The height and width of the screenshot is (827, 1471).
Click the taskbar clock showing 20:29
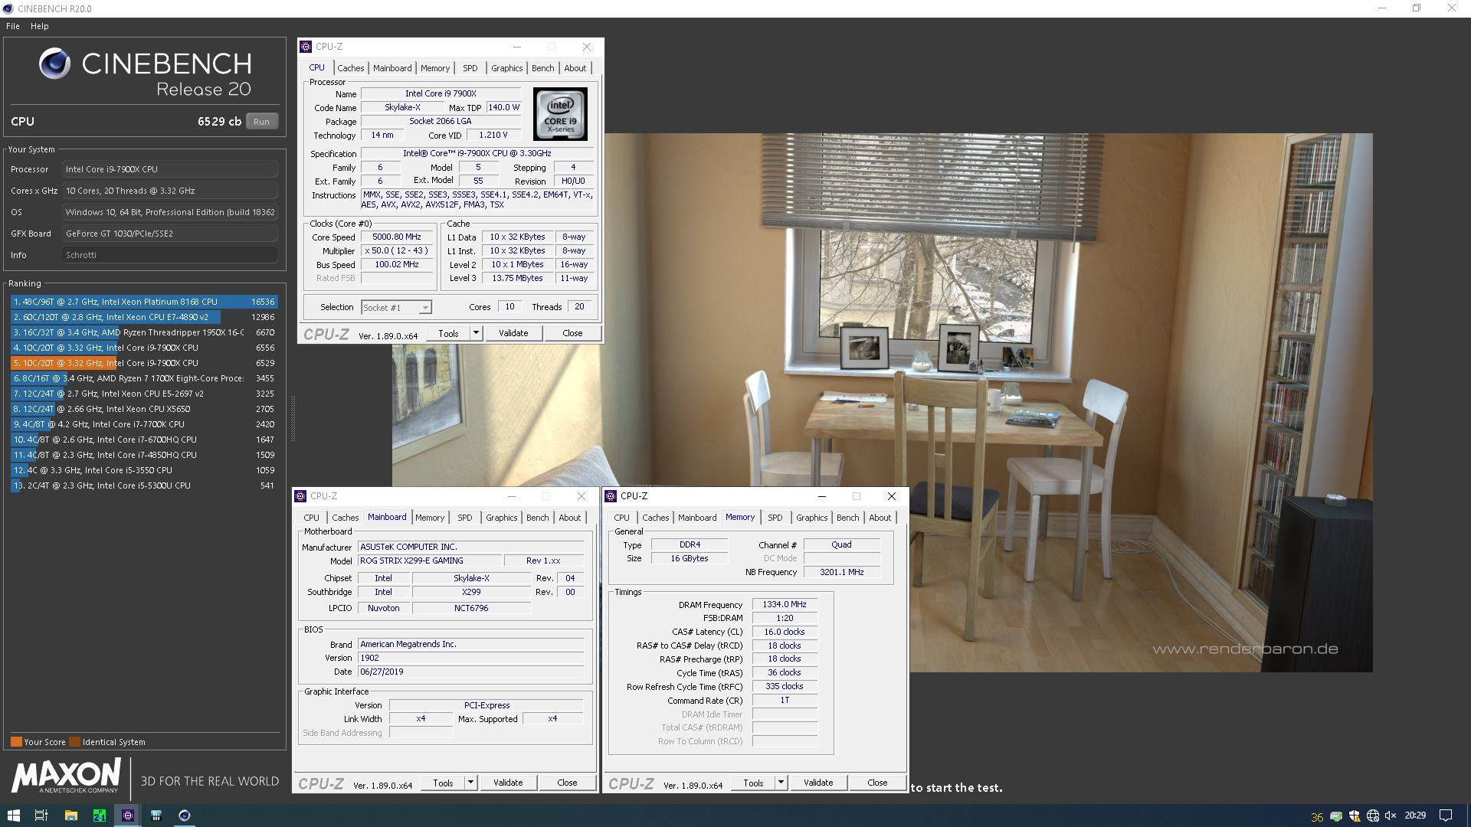pos(1415,816)
